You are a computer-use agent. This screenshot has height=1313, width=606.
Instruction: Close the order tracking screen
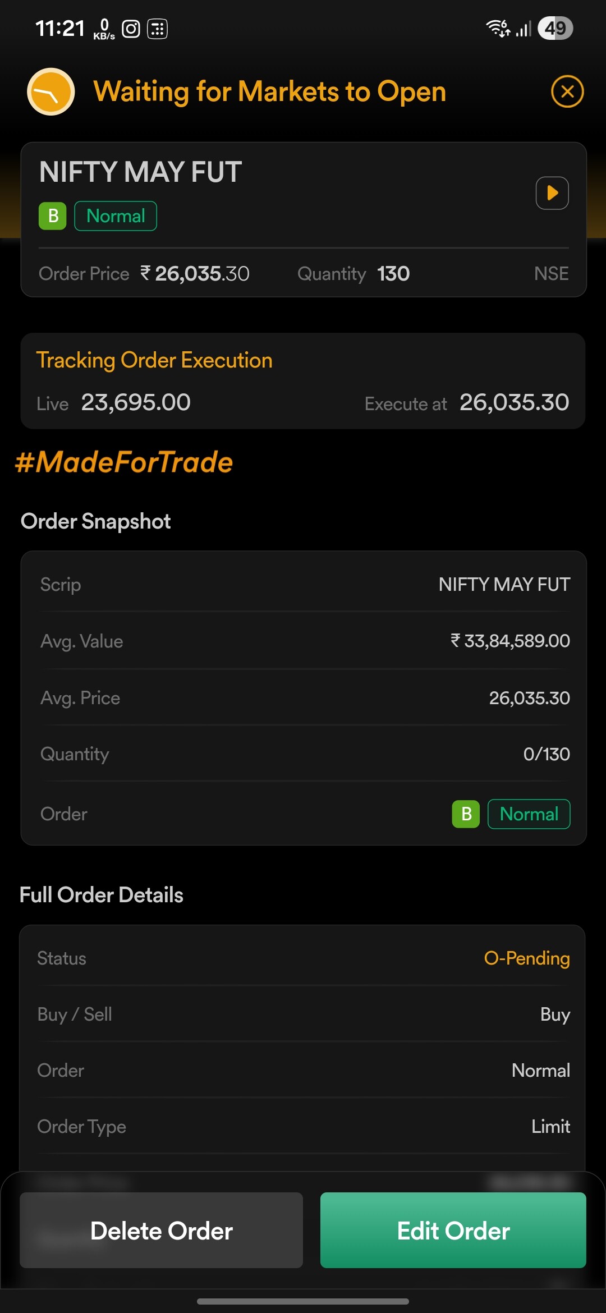coord(567,91)
